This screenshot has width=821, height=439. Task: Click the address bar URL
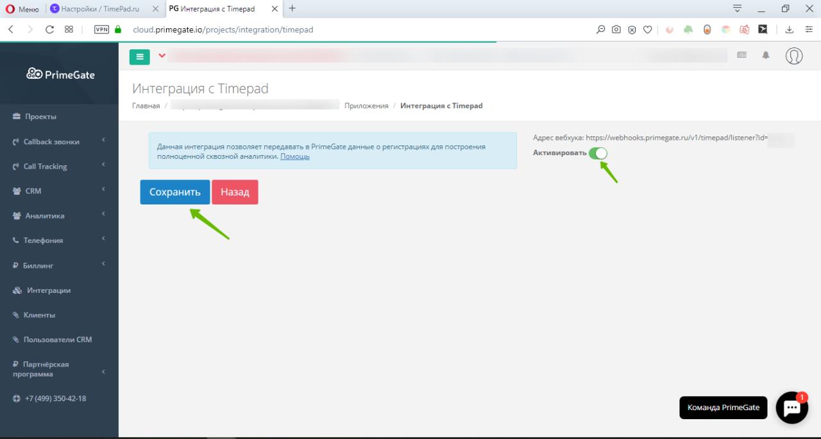223,29
